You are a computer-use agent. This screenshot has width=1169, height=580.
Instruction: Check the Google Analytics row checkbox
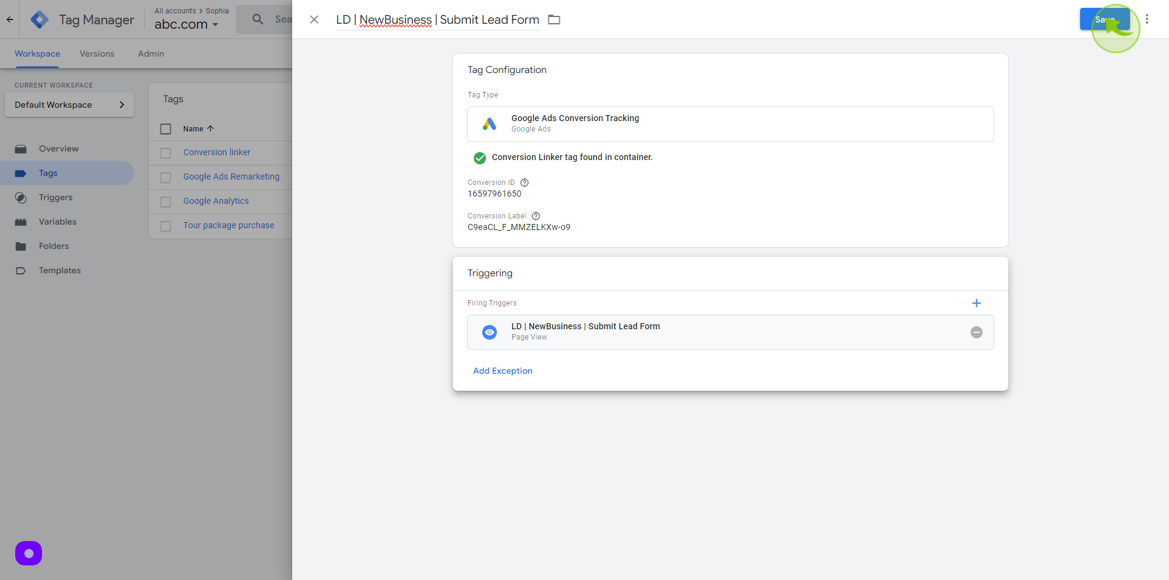166,202
